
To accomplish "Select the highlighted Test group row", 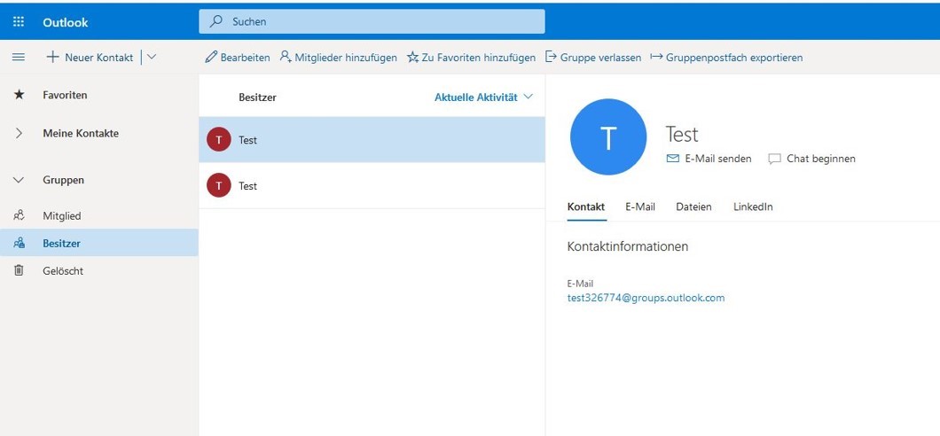I will point(372,139).
